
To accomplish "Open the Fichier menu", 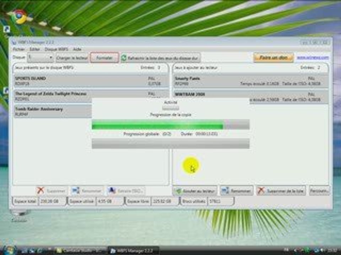I will point(19,49).
